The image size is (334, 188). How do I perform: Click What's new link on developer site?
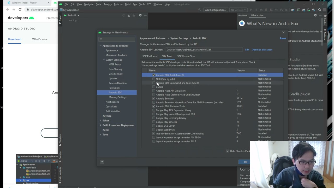tap(40, 39)
